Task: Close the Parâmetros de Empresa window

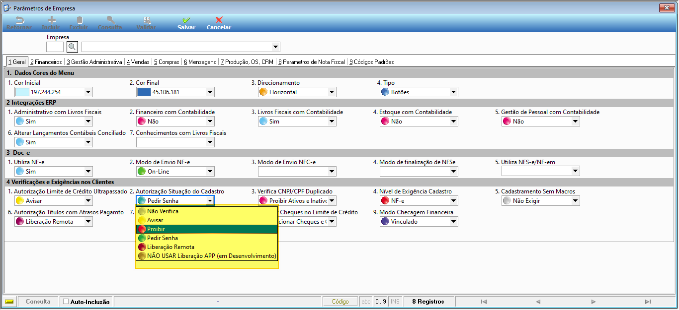Action: [x=666, y=8]
